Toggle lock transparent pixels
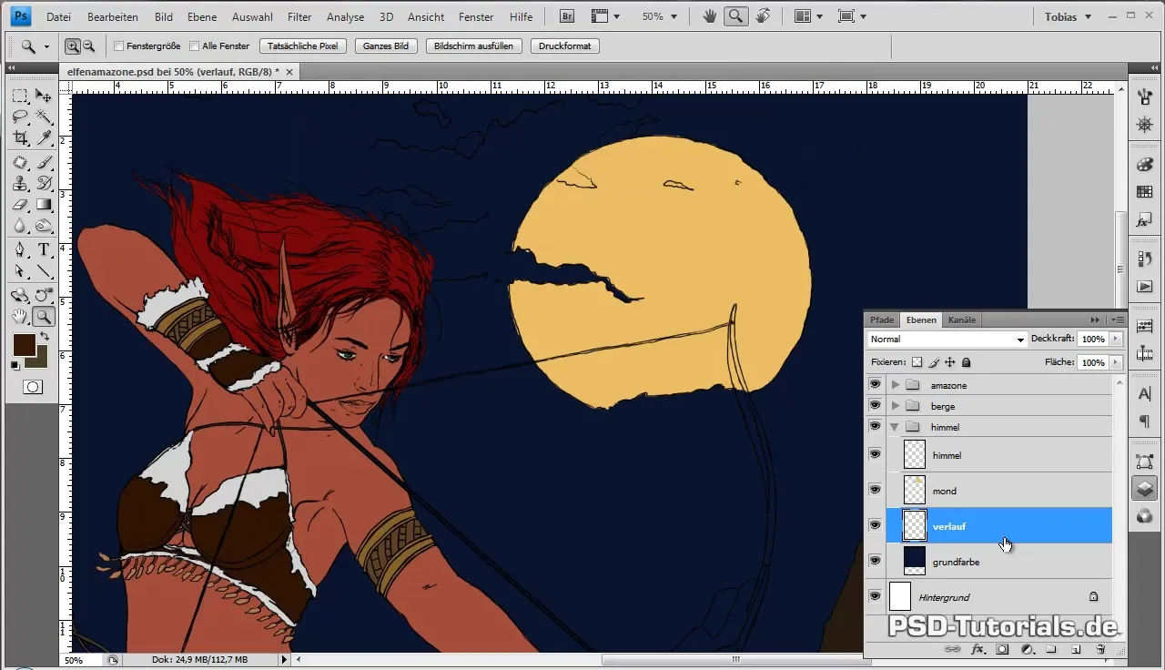 (917, 362)
